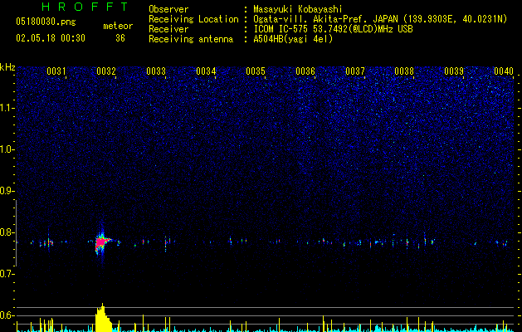Click the 0035 time marker
This screenshot has width=522, height=332.
coord(256,71)
